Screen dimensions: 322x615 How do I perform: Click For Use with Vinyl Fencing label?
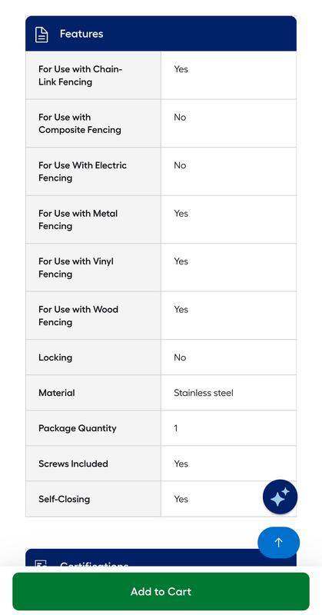76,268
